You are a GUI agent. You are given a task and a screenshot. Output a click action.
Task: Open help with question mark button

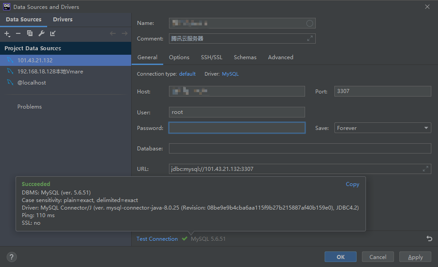[x=12, y=257]
